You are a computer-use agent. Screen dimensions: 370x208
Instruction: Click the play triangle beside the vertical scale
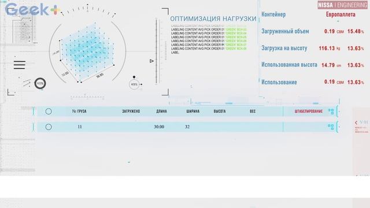pos(151,61)
